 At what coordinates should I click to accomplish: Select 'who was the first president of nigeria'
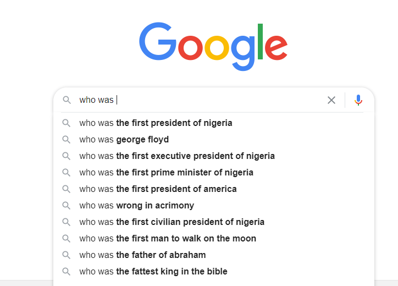pyautogui.click(x=156, y=123)
